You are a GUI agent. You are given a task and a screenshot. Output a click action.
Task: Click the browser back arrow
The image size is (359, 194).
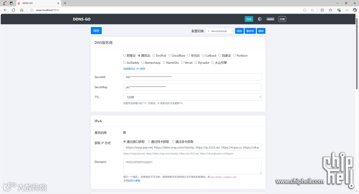5,10
